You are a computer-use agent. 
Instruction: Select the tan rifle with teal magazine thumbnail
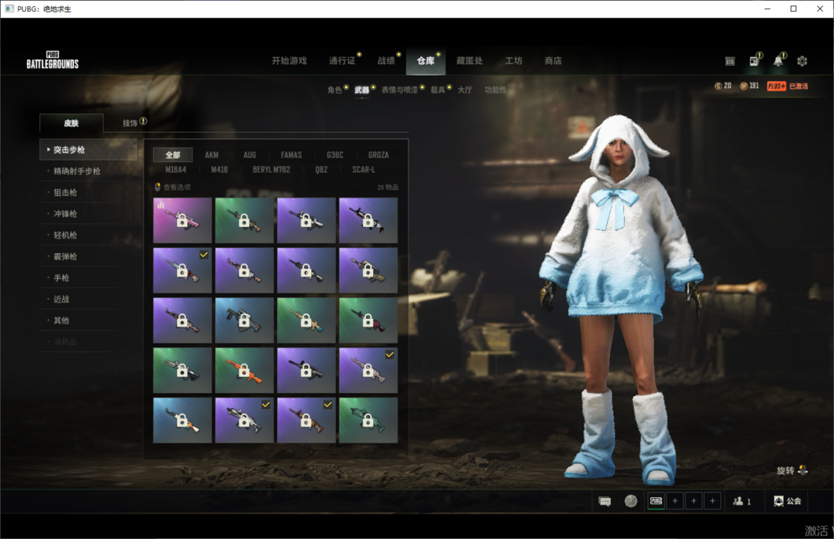click(x=307, y=320)
